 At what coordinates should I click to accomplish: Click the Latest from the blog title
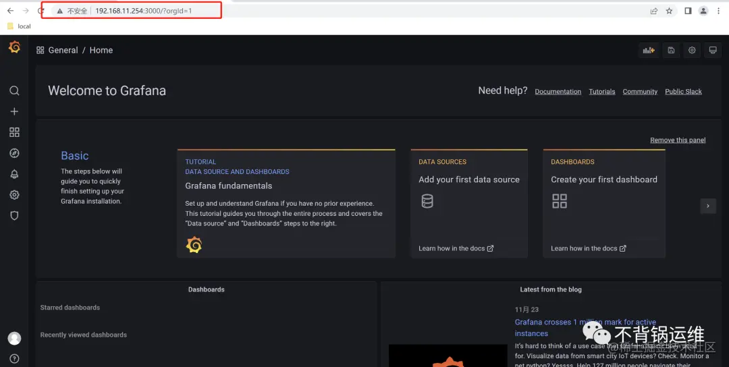pos(551,289)
